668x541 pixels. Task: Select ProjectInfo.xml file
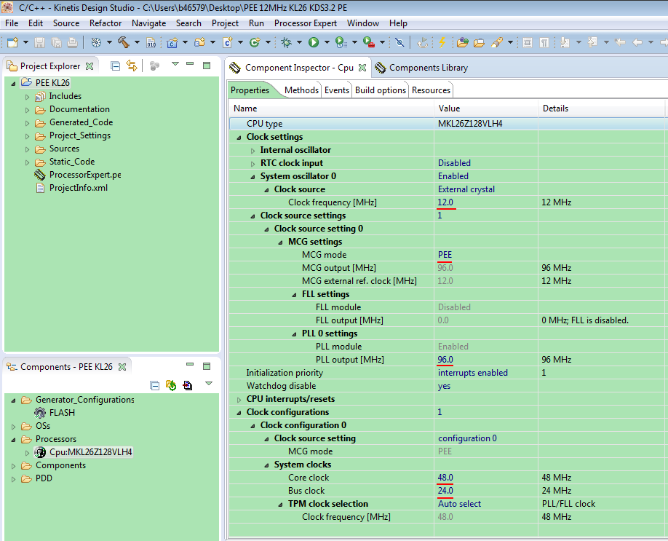coord(79,188)
